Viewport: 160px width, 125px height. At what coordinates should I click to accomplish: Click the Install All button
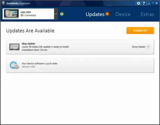pos(140,31)
